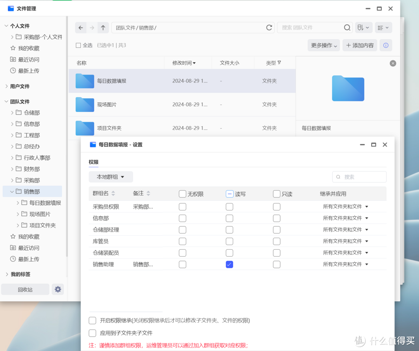Click the 添加内容 button
Image resolution: width=419 pixels, height=351 pixels.
point(360,45)
